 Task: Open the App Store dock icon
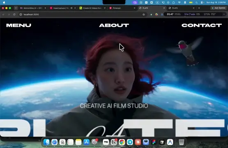pyautogui.click(x=86, y=142)
